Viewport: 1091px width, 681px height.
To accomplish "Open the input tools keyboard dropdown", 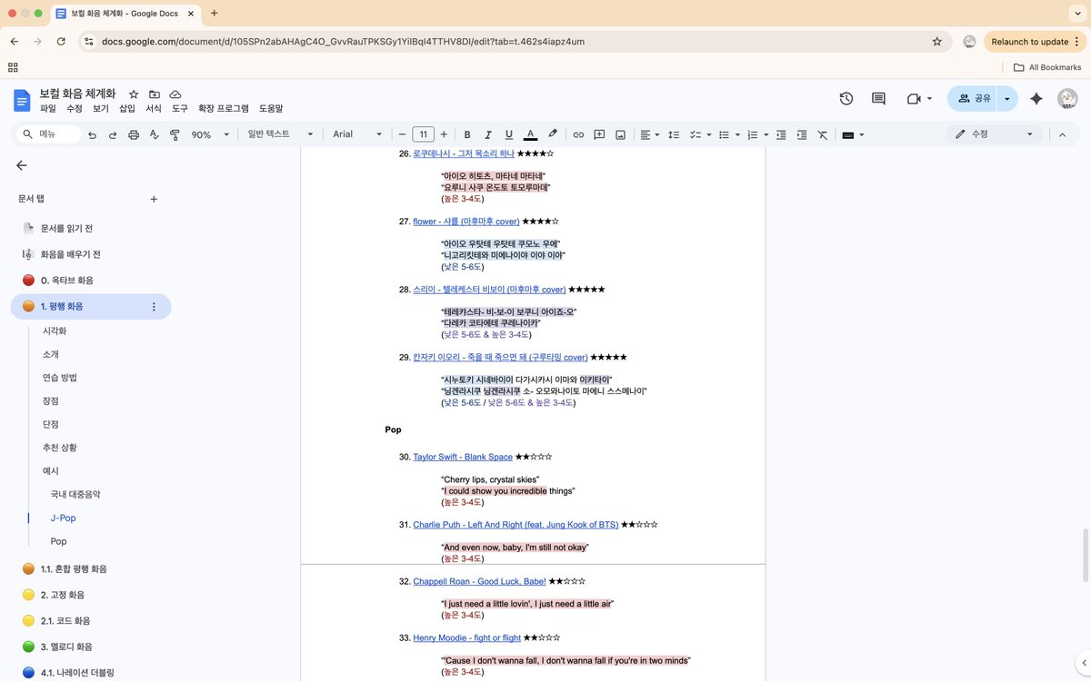I will click(x=853, y=134).
